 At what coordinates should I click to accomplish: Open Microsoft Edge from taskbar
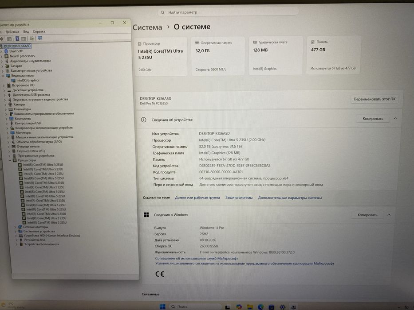point(260,307)
